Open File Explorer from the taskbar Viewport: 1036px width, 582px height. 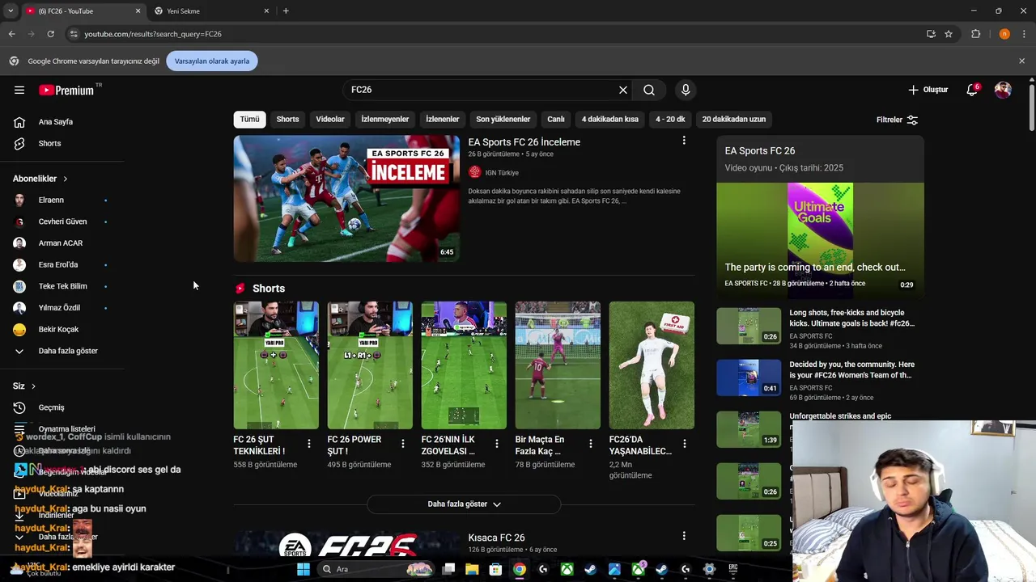click(472, 569)
